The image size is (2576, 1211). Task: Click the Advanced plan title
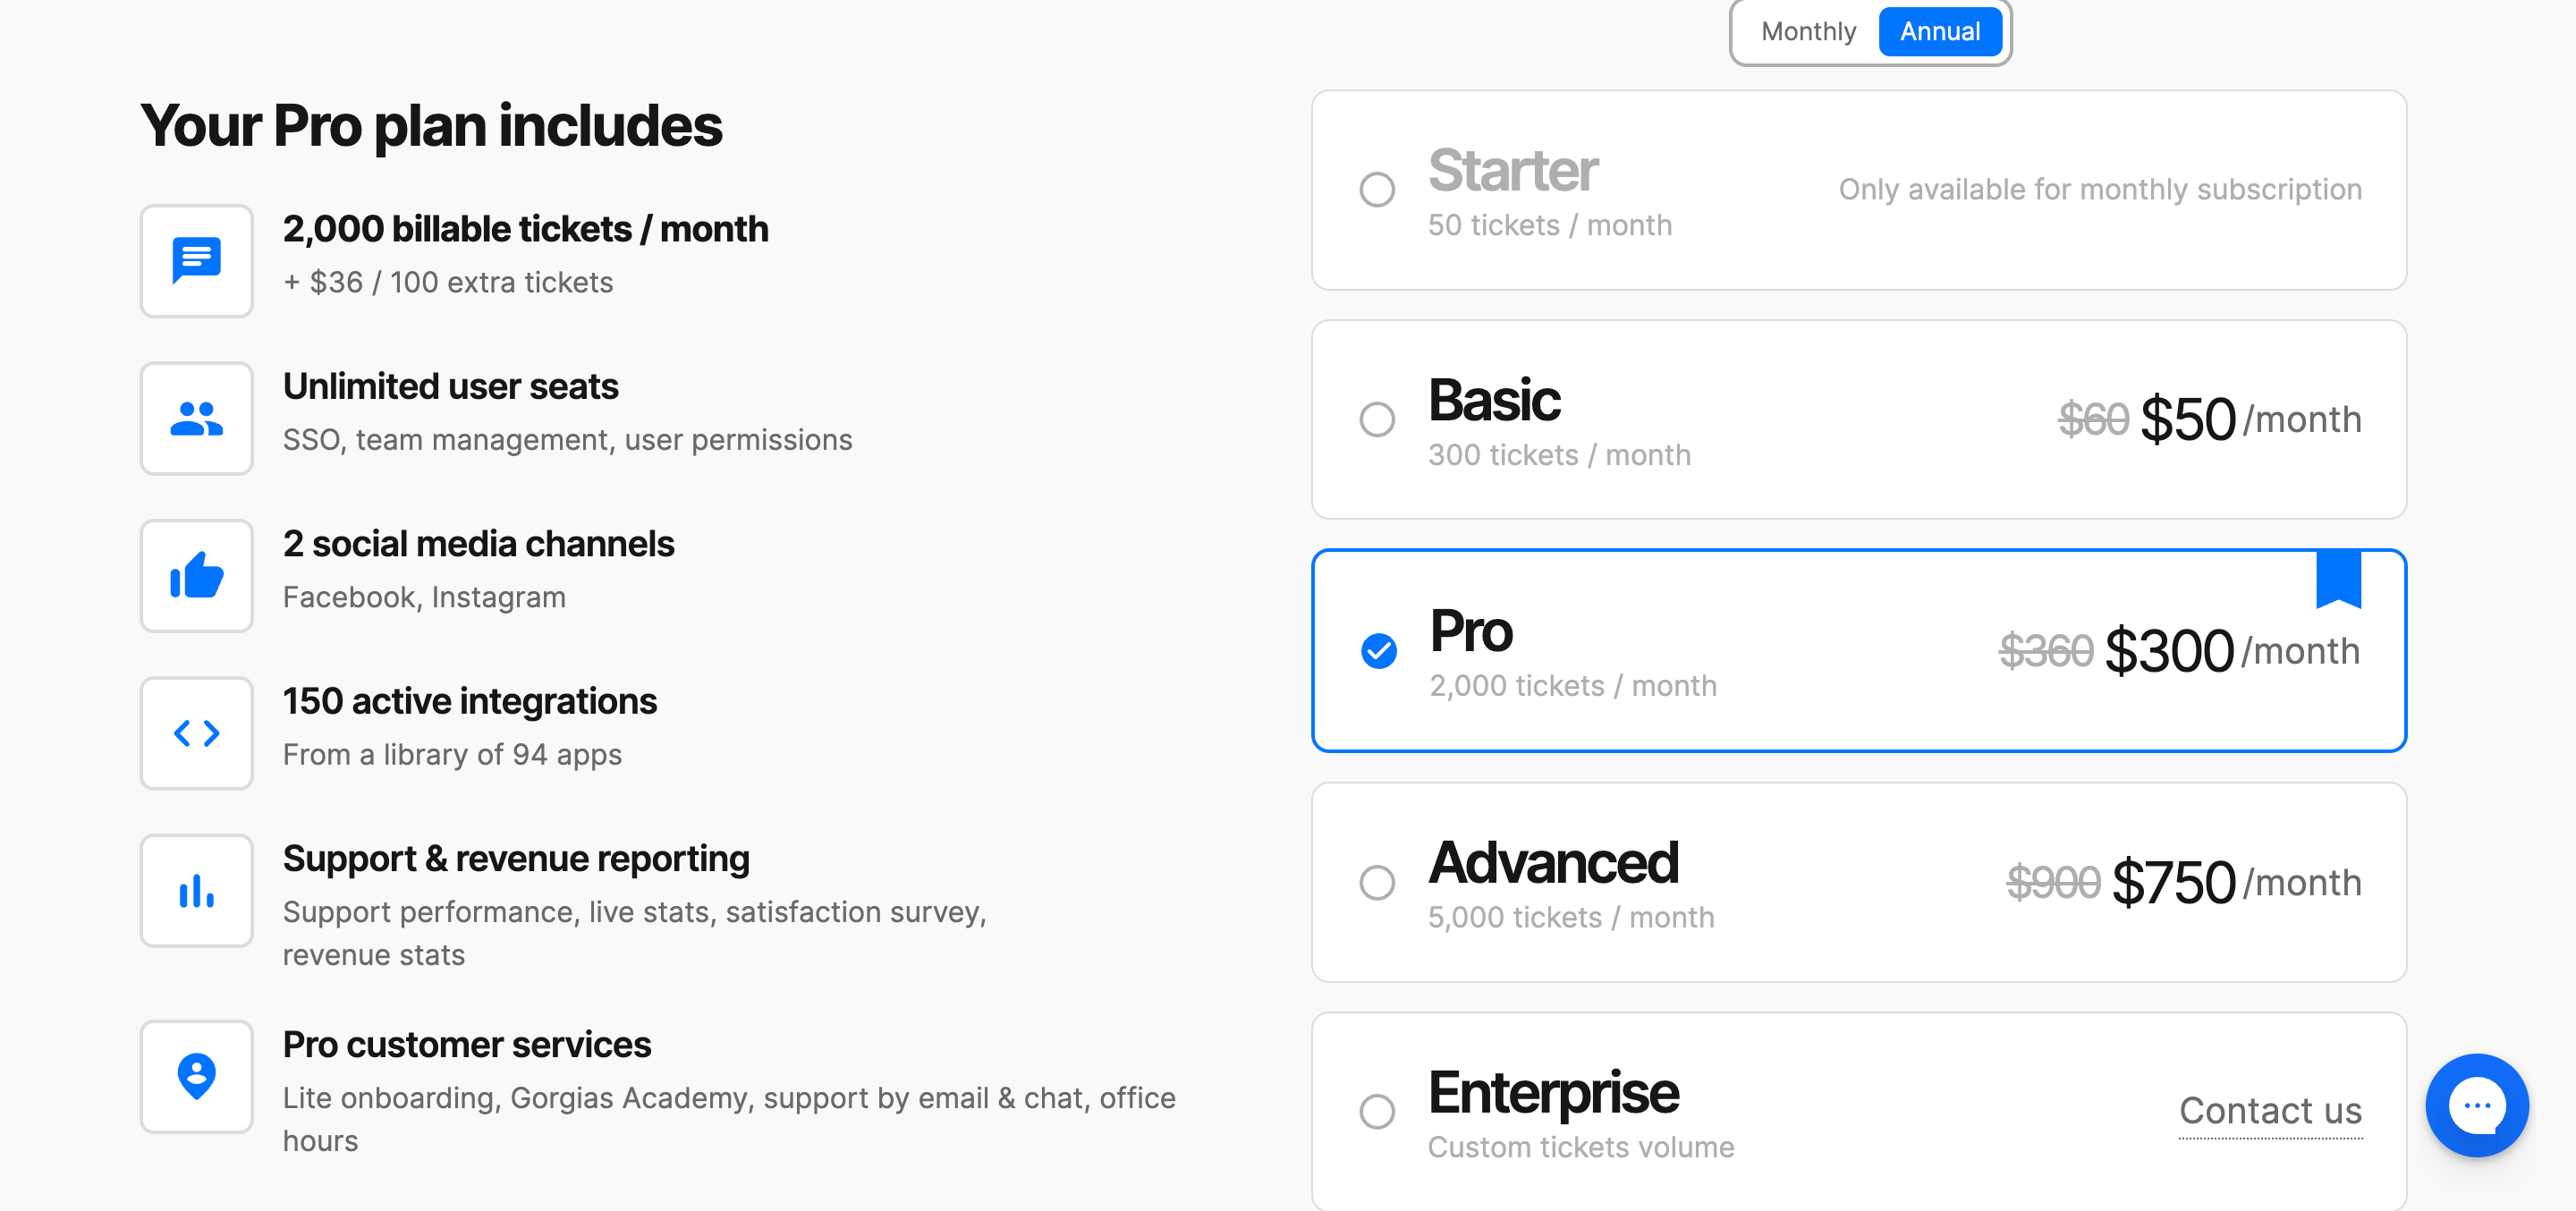coord(1553,863)
